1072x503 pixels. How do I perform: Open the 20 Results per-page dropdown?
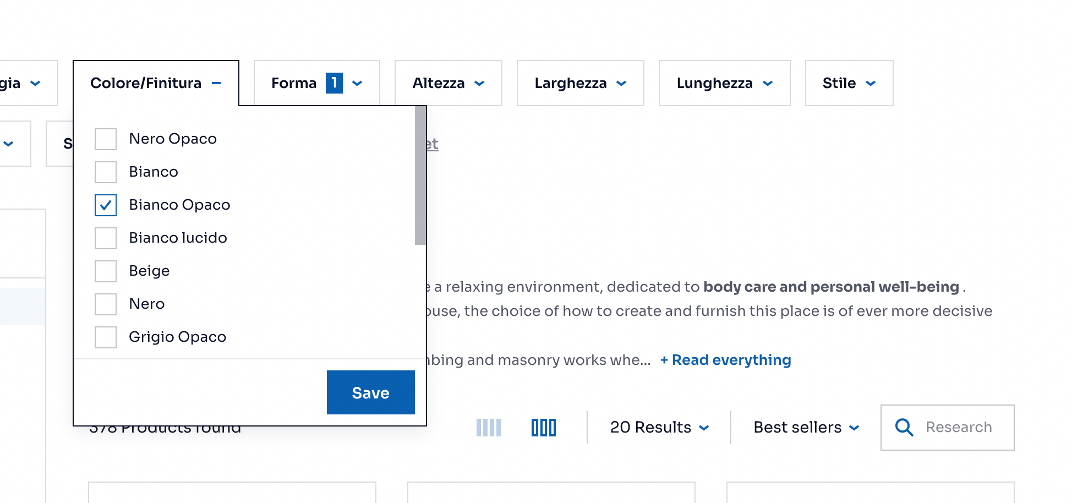(x=659, y=428)
